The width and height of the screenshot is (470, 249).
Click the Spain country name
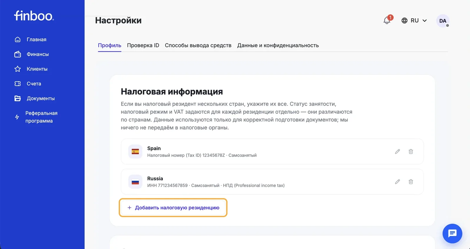click(154, 148)
